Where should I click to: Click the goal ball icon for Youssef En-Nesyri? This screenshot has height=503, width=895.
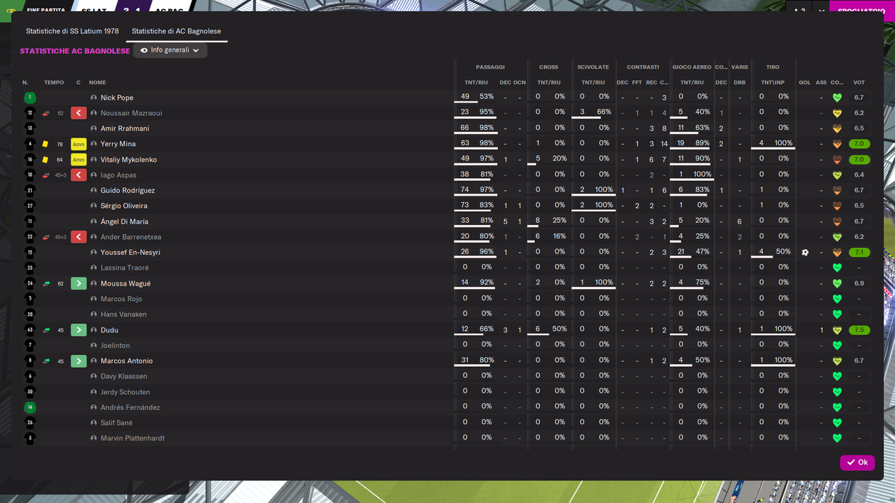click(805, 252)
